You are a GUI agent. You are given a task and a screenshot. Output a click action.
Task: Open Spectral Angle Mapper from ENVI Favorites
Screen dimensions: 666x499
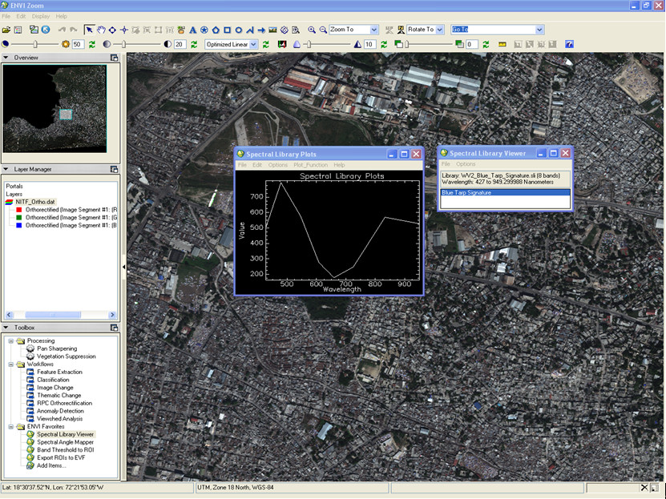(64, 442)
